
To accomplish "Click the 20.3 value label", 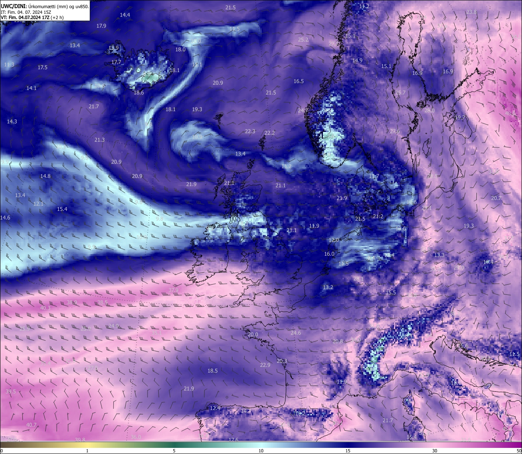I will point(282,361).
